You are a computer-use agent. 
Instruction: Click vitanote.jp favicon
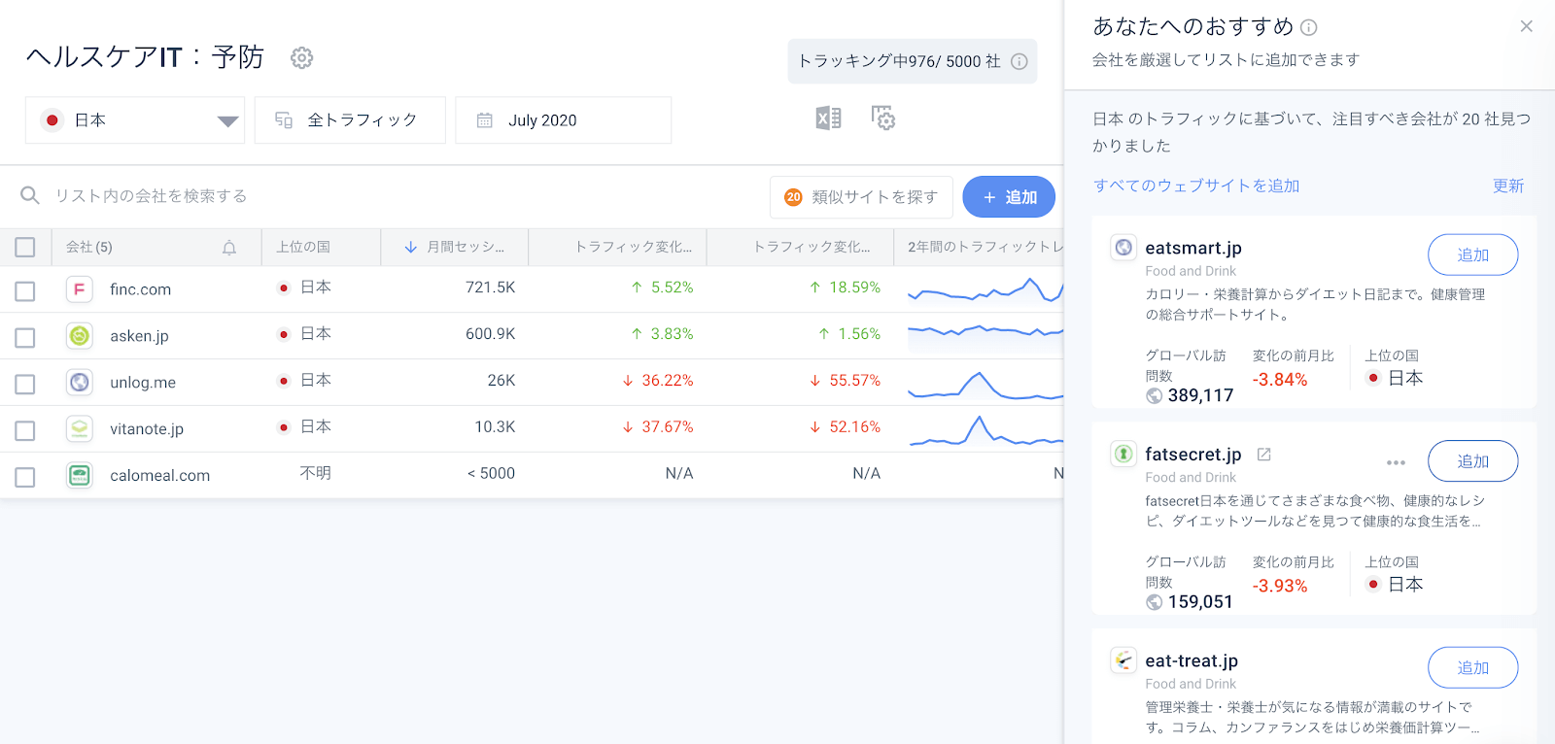(x=80, y=428)
